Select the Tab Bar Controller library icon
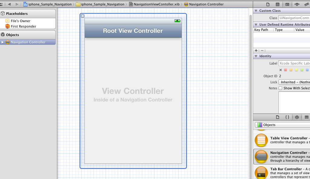Screen dimensions: 310x179 (261, 173)
